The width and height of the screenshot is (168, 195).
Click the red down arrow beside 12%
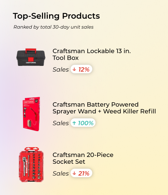(x=74, y=69)
